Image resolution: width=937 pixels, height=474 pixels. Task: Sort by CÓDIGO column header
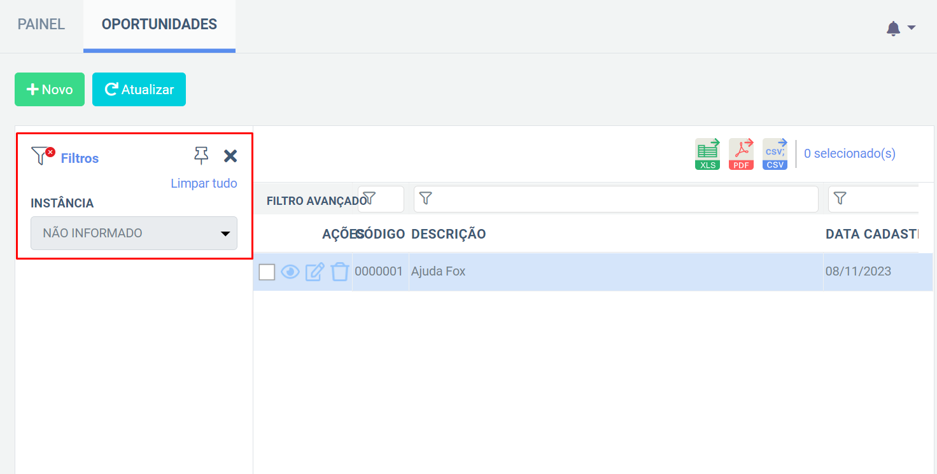pyautogui.click(x=380, y=234)
